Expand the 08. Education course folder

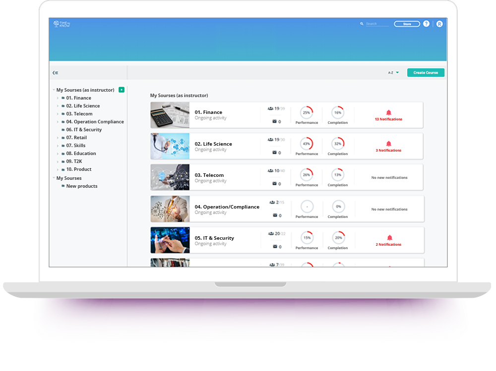(59, 153)
